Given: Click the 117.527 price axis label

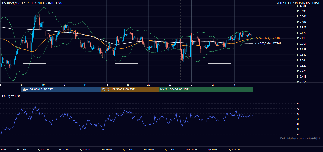Looking at the screenshot, I should pyautogui.click(x=301, y=66).
